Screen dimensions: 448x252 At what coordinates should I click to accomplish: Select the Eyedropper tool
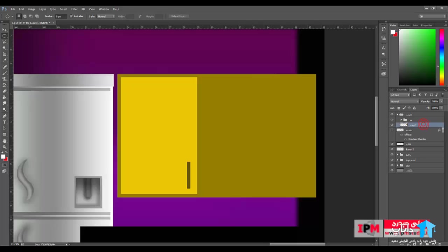click(5, 60)
